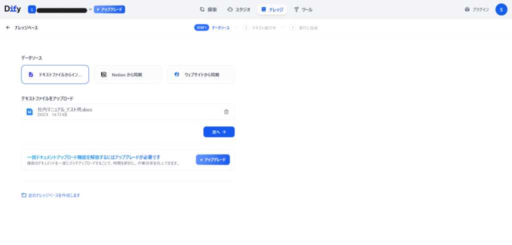
Task: Open the プラグイン menu
Action: click(x=476, y=9)
